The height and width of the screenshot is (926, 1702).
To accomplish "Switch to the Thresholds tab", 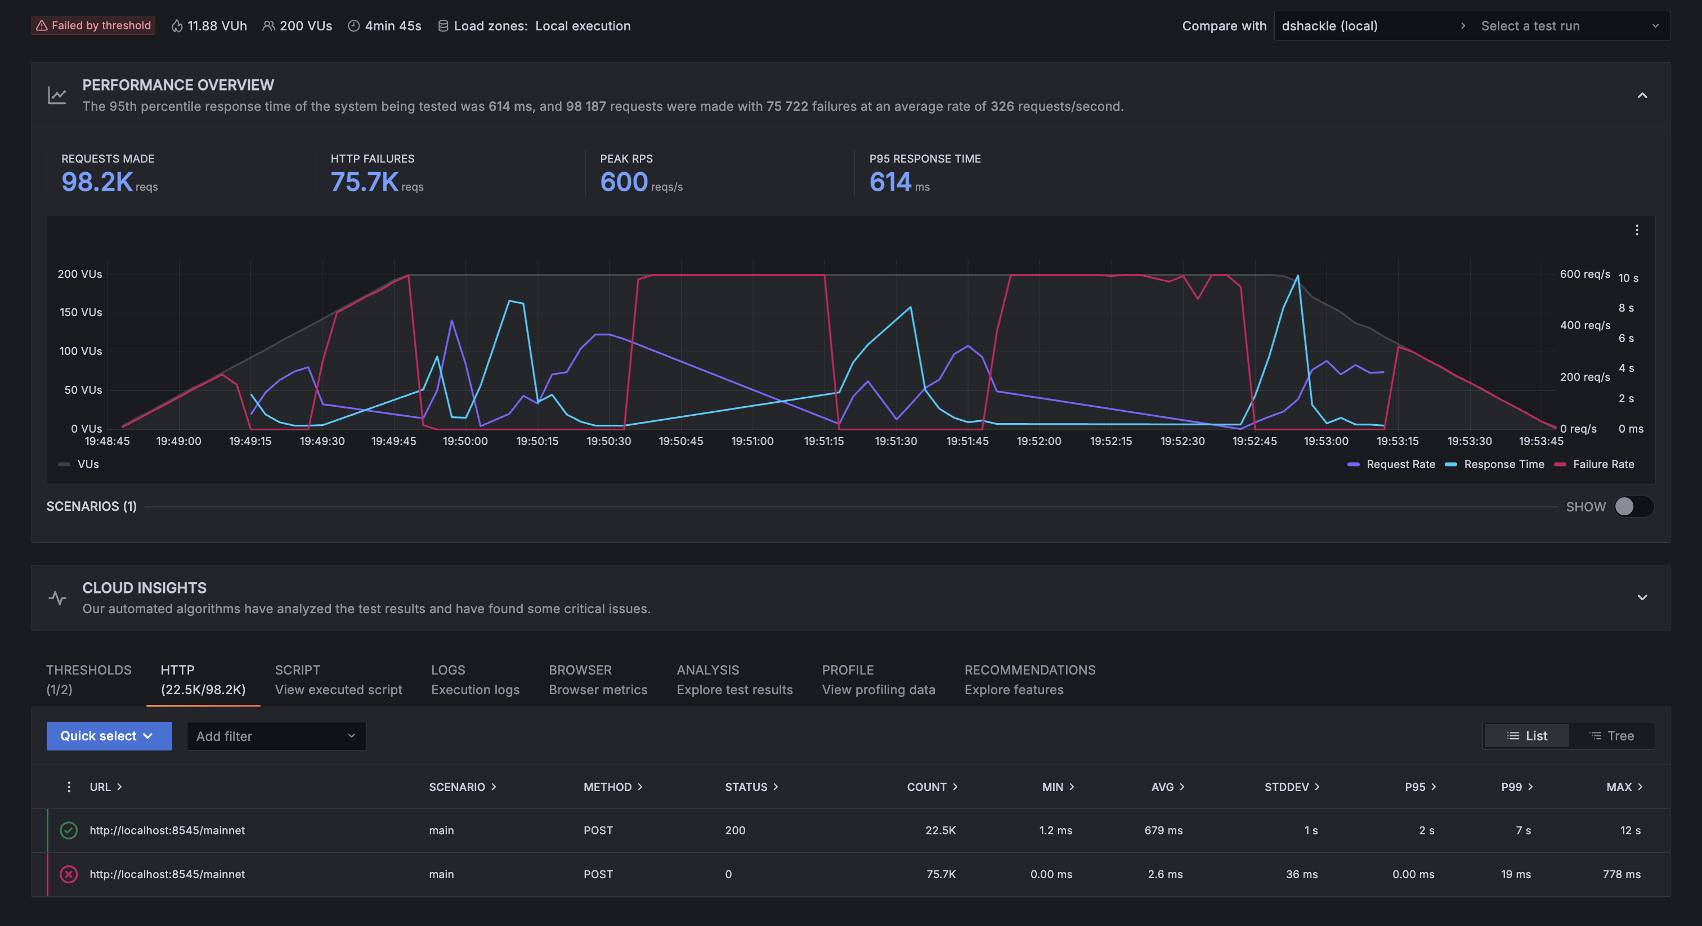I will pyautogui.click(x=88, y=679).
